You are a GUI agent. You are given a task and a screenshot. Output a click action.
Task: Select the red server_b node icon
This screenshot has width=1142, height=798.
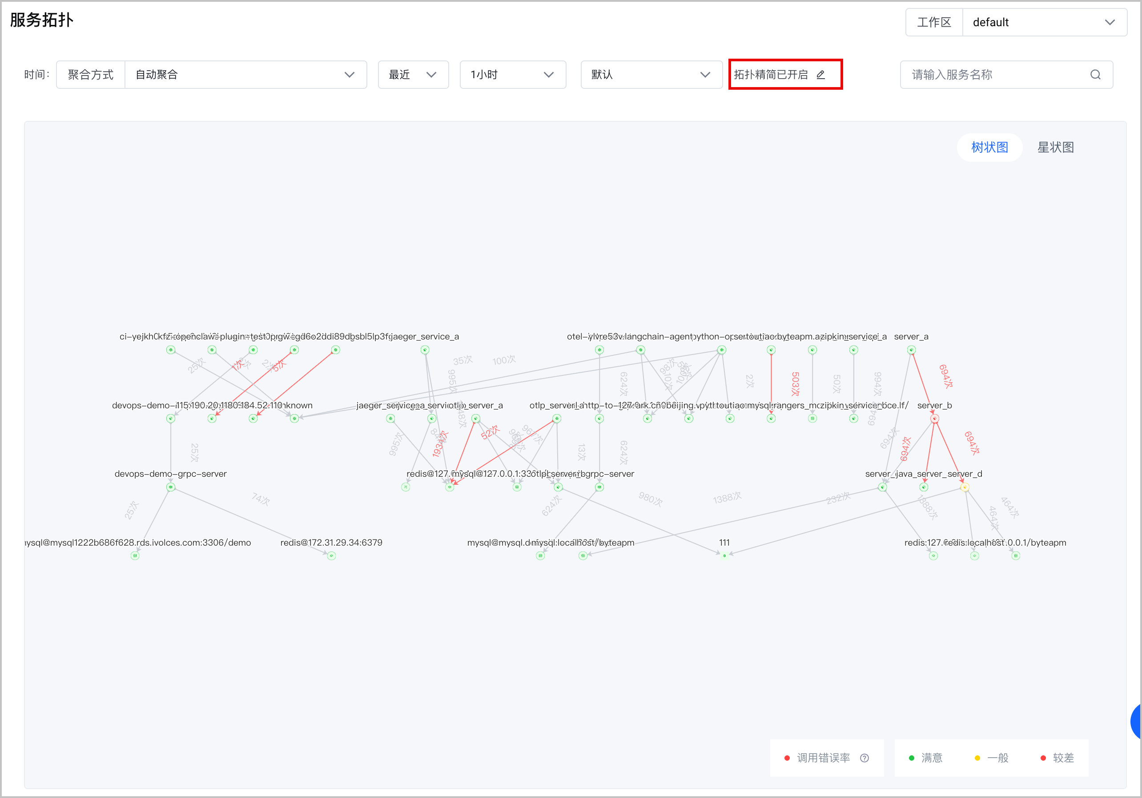(x=935, y=419)
